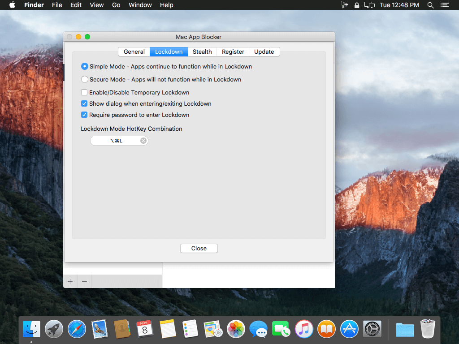Open Messages from the Dock

click(258, 329)
